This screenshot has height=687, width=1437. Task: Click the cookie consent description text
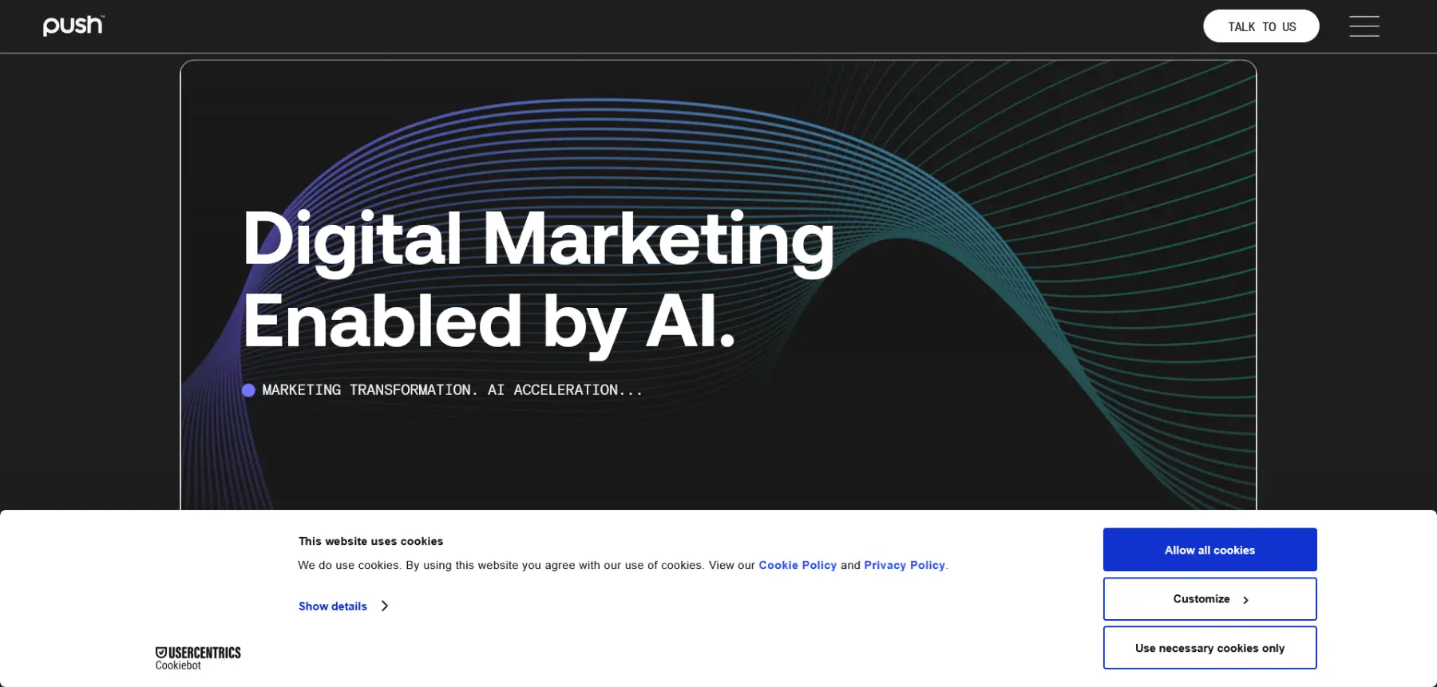pos(623,565)
